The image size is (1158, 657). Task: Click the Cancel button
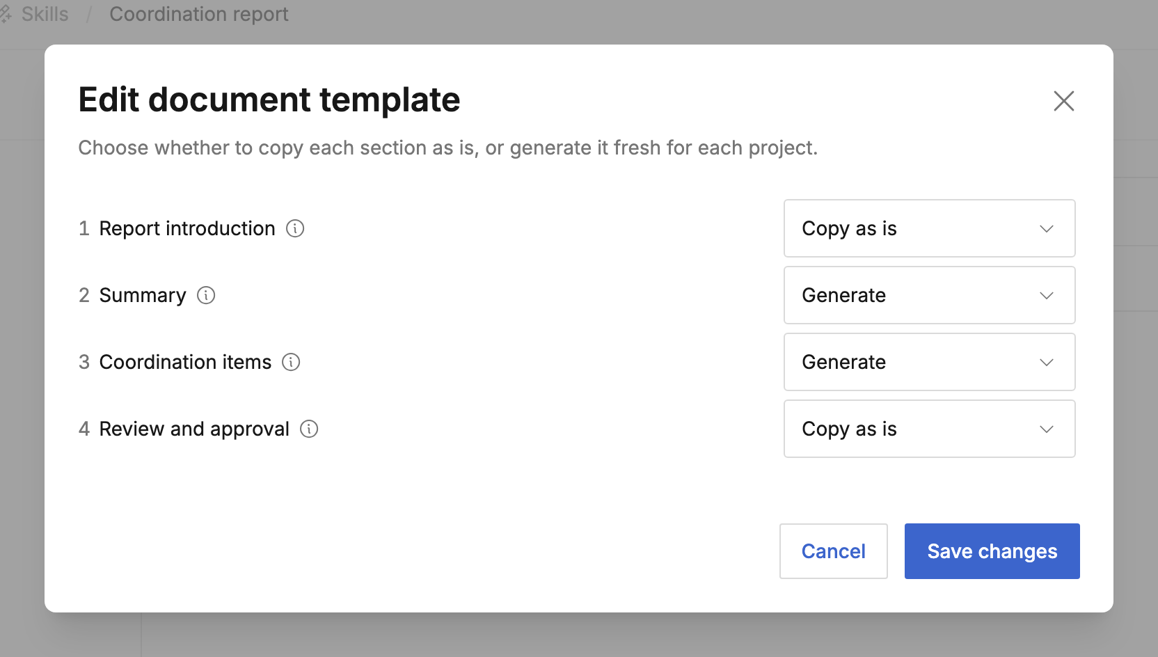point(833,551)
